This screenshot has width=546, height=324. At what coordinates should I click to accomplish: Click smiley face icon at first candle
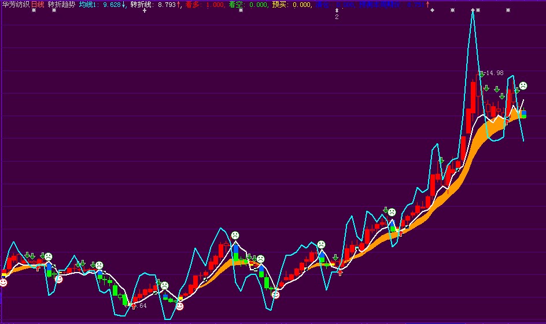tap(3, 282)
